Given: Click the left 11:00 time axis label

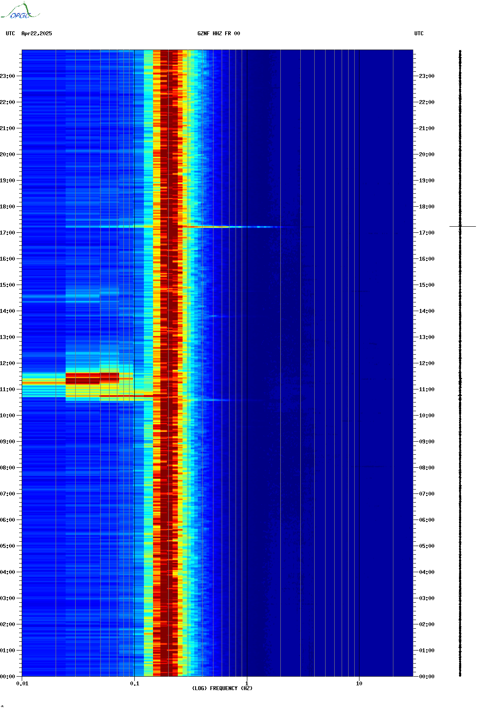Looking at the screenshot, I should click(x=7, y=389).
